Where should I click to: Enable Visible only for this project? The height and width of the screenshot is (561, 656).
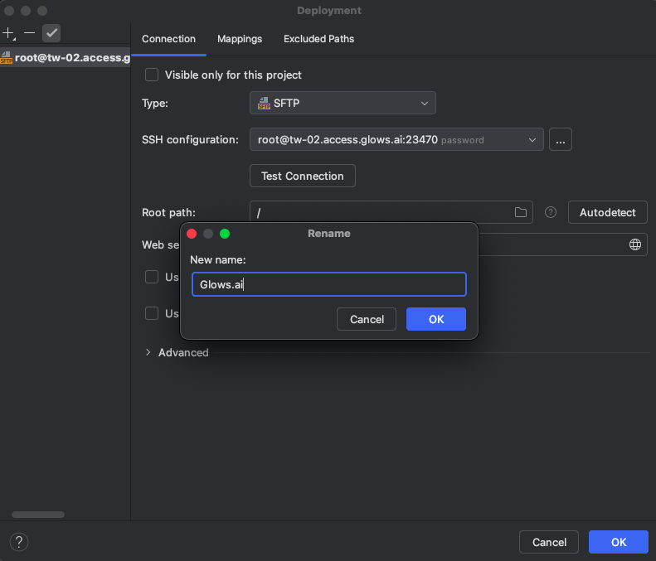[x=152, y=75]
